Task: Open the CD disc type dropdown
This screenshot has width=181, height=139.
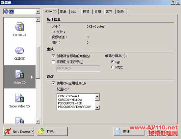Action: click(x=38, y=12)
